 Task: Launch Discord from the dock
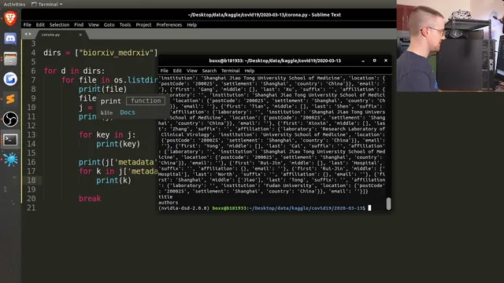tap(10, 39)
